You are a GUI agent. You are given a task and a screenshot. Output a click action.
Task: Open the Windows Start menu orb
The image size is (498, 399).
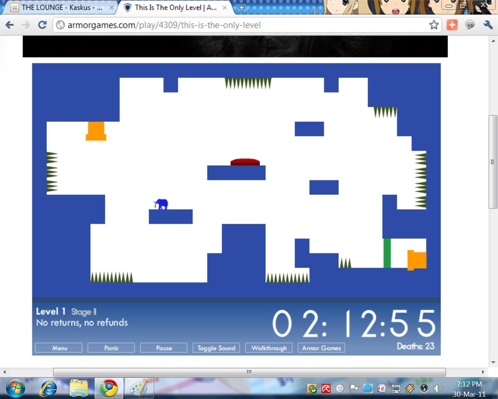click(16, 388)
